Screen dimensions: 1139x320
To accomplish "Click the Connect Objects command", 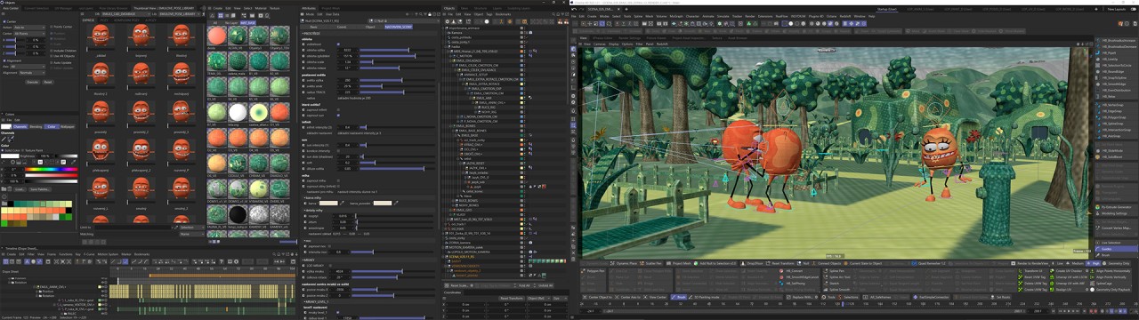I will pos(827,263).
